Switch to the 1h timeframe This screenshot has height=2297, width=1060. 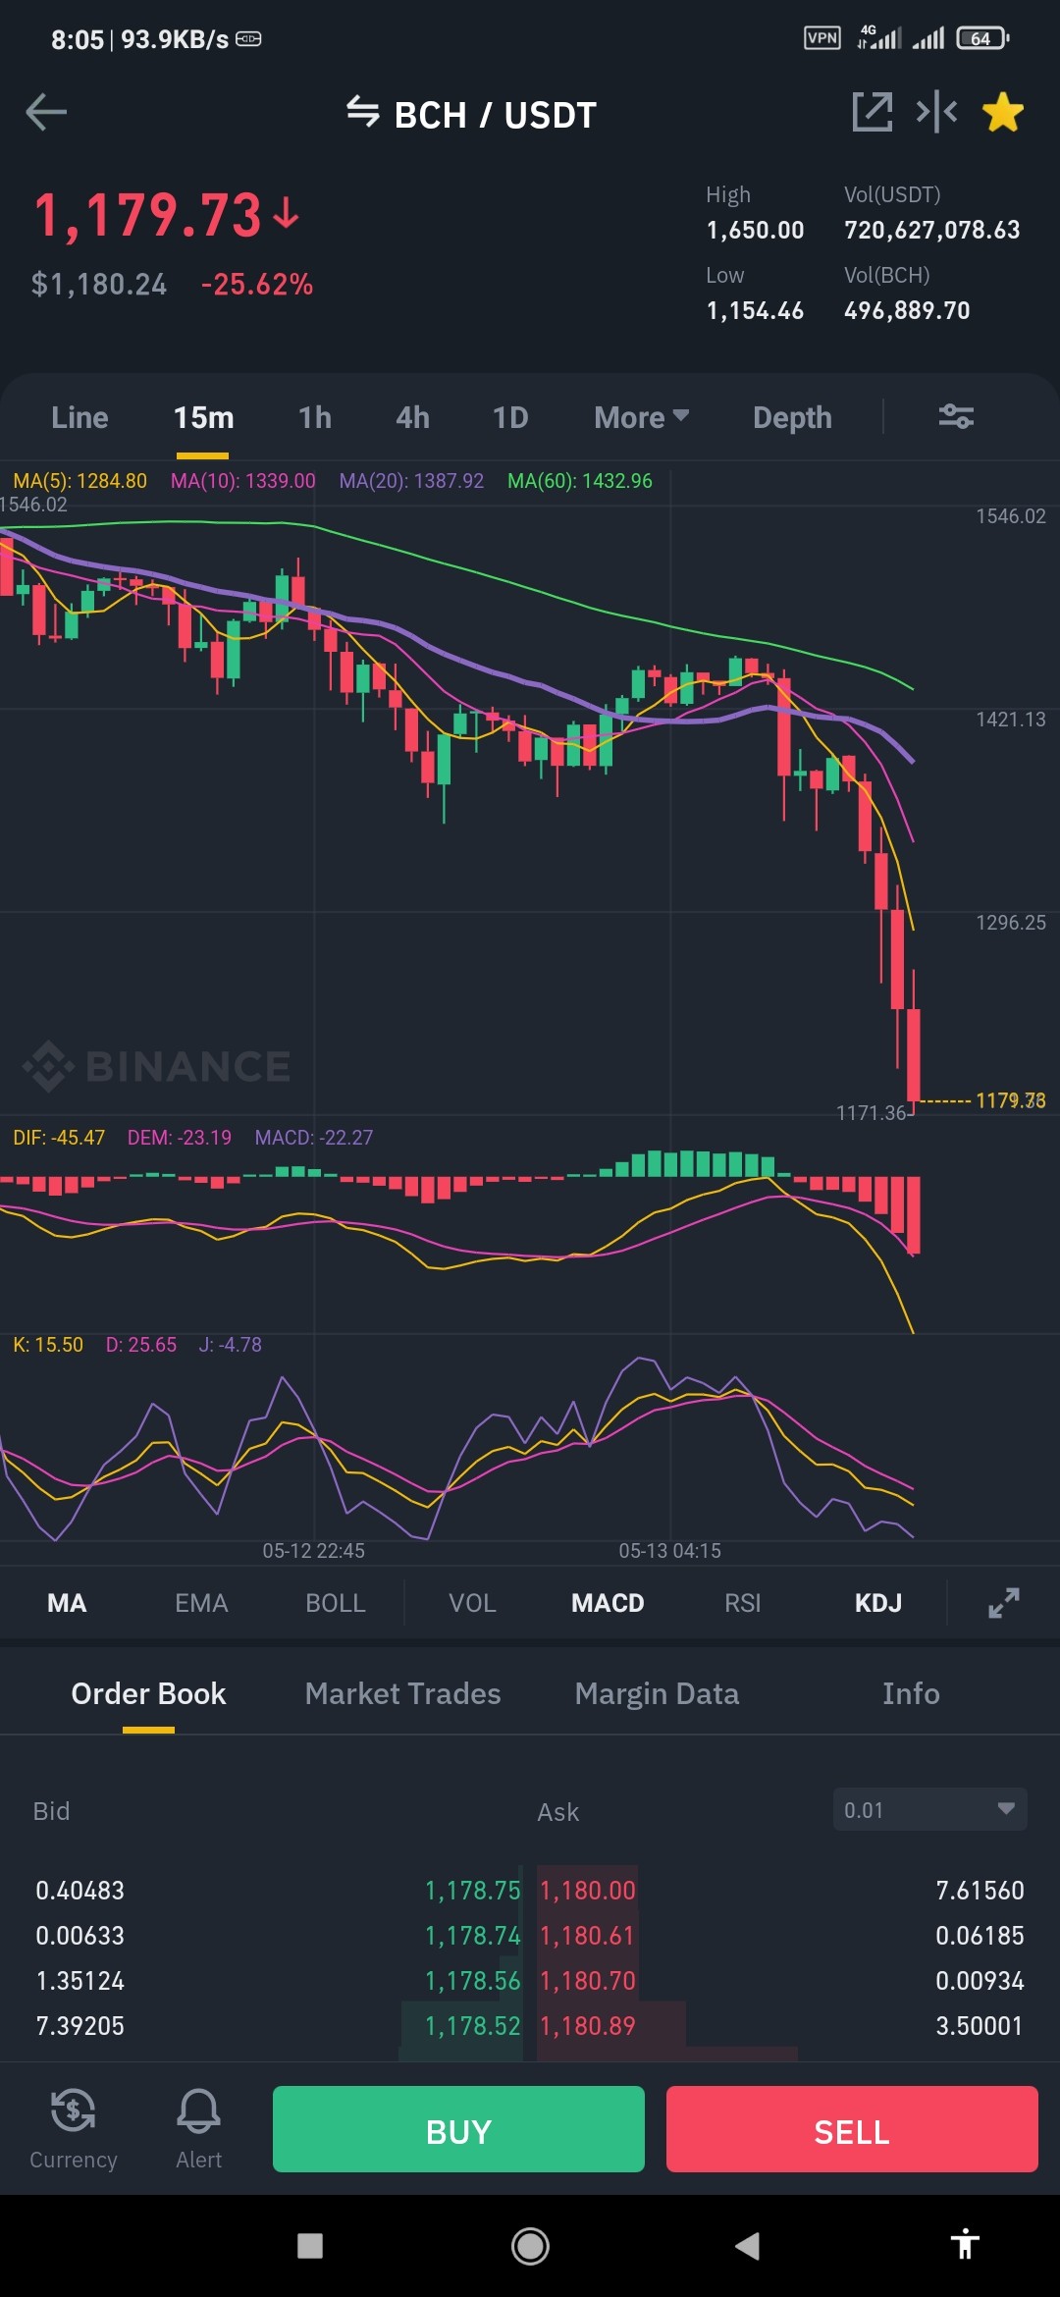(x=315, y=417)
